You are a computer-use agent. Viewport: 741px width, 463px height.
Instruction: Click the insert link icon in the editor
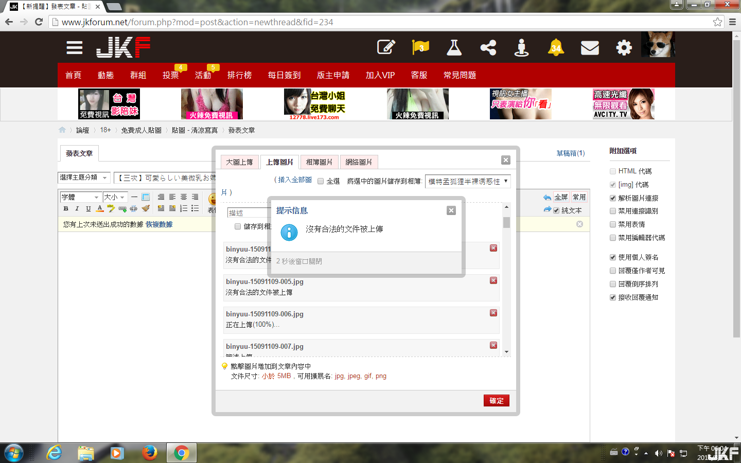tap(122, 208)
